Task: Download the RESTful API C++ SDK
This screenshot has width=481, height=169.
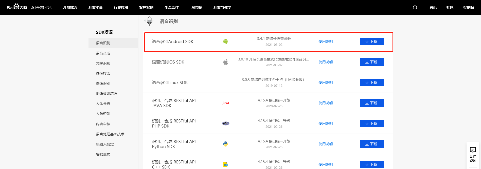Action: coord(372,164)
